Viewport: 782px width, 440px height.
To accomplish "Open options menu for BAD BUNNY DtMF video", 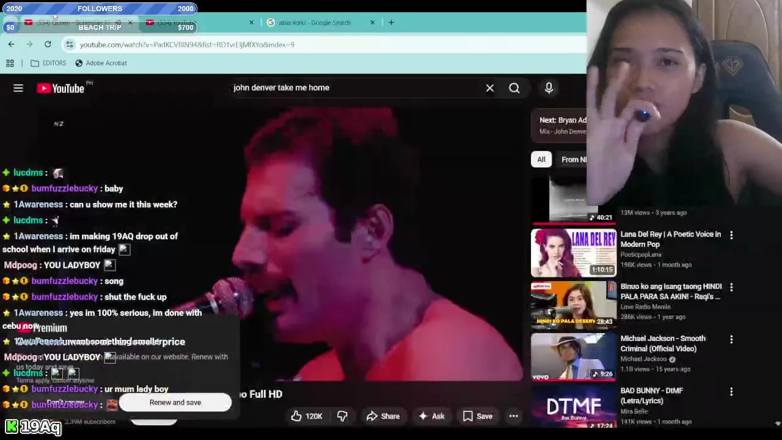I will coord(731,391).
